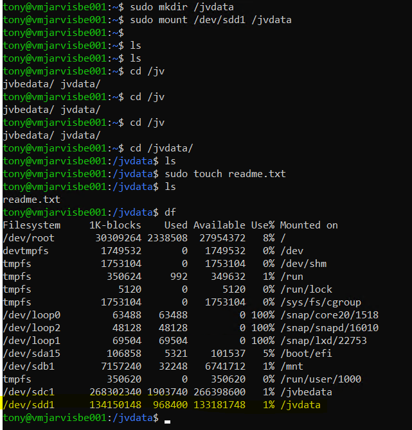Click the '/dev/sdb1' filesystem name
This screenshot has height=430, width=412.
click(28, 366)
